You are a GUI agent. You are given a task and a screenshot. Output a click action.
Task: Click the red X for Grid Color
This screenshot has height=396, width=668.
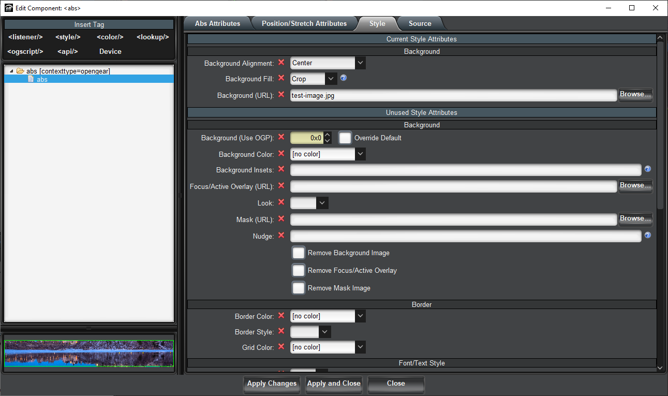pos(281,347)
